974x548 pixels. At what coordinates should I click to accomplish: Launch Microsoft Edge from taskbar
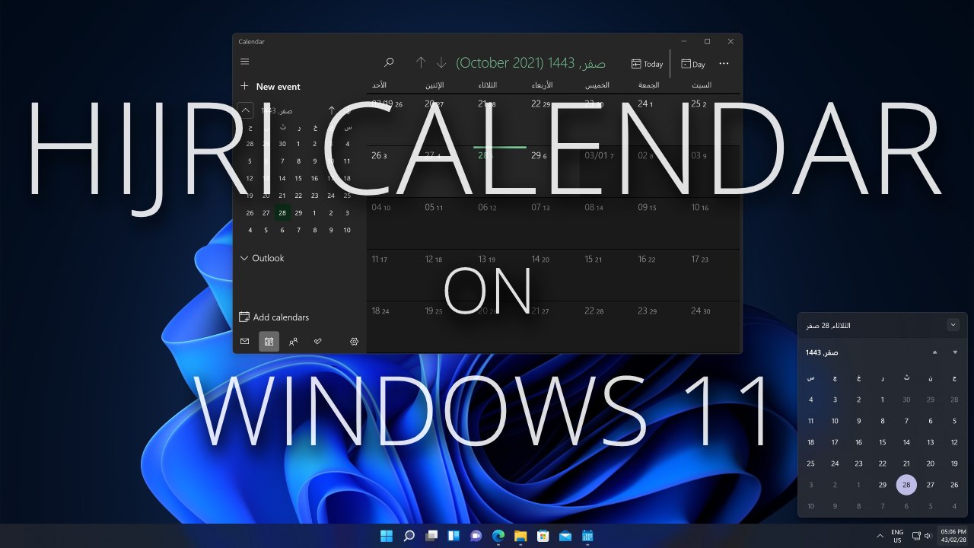pyautogui.click(x=498, y=536)
